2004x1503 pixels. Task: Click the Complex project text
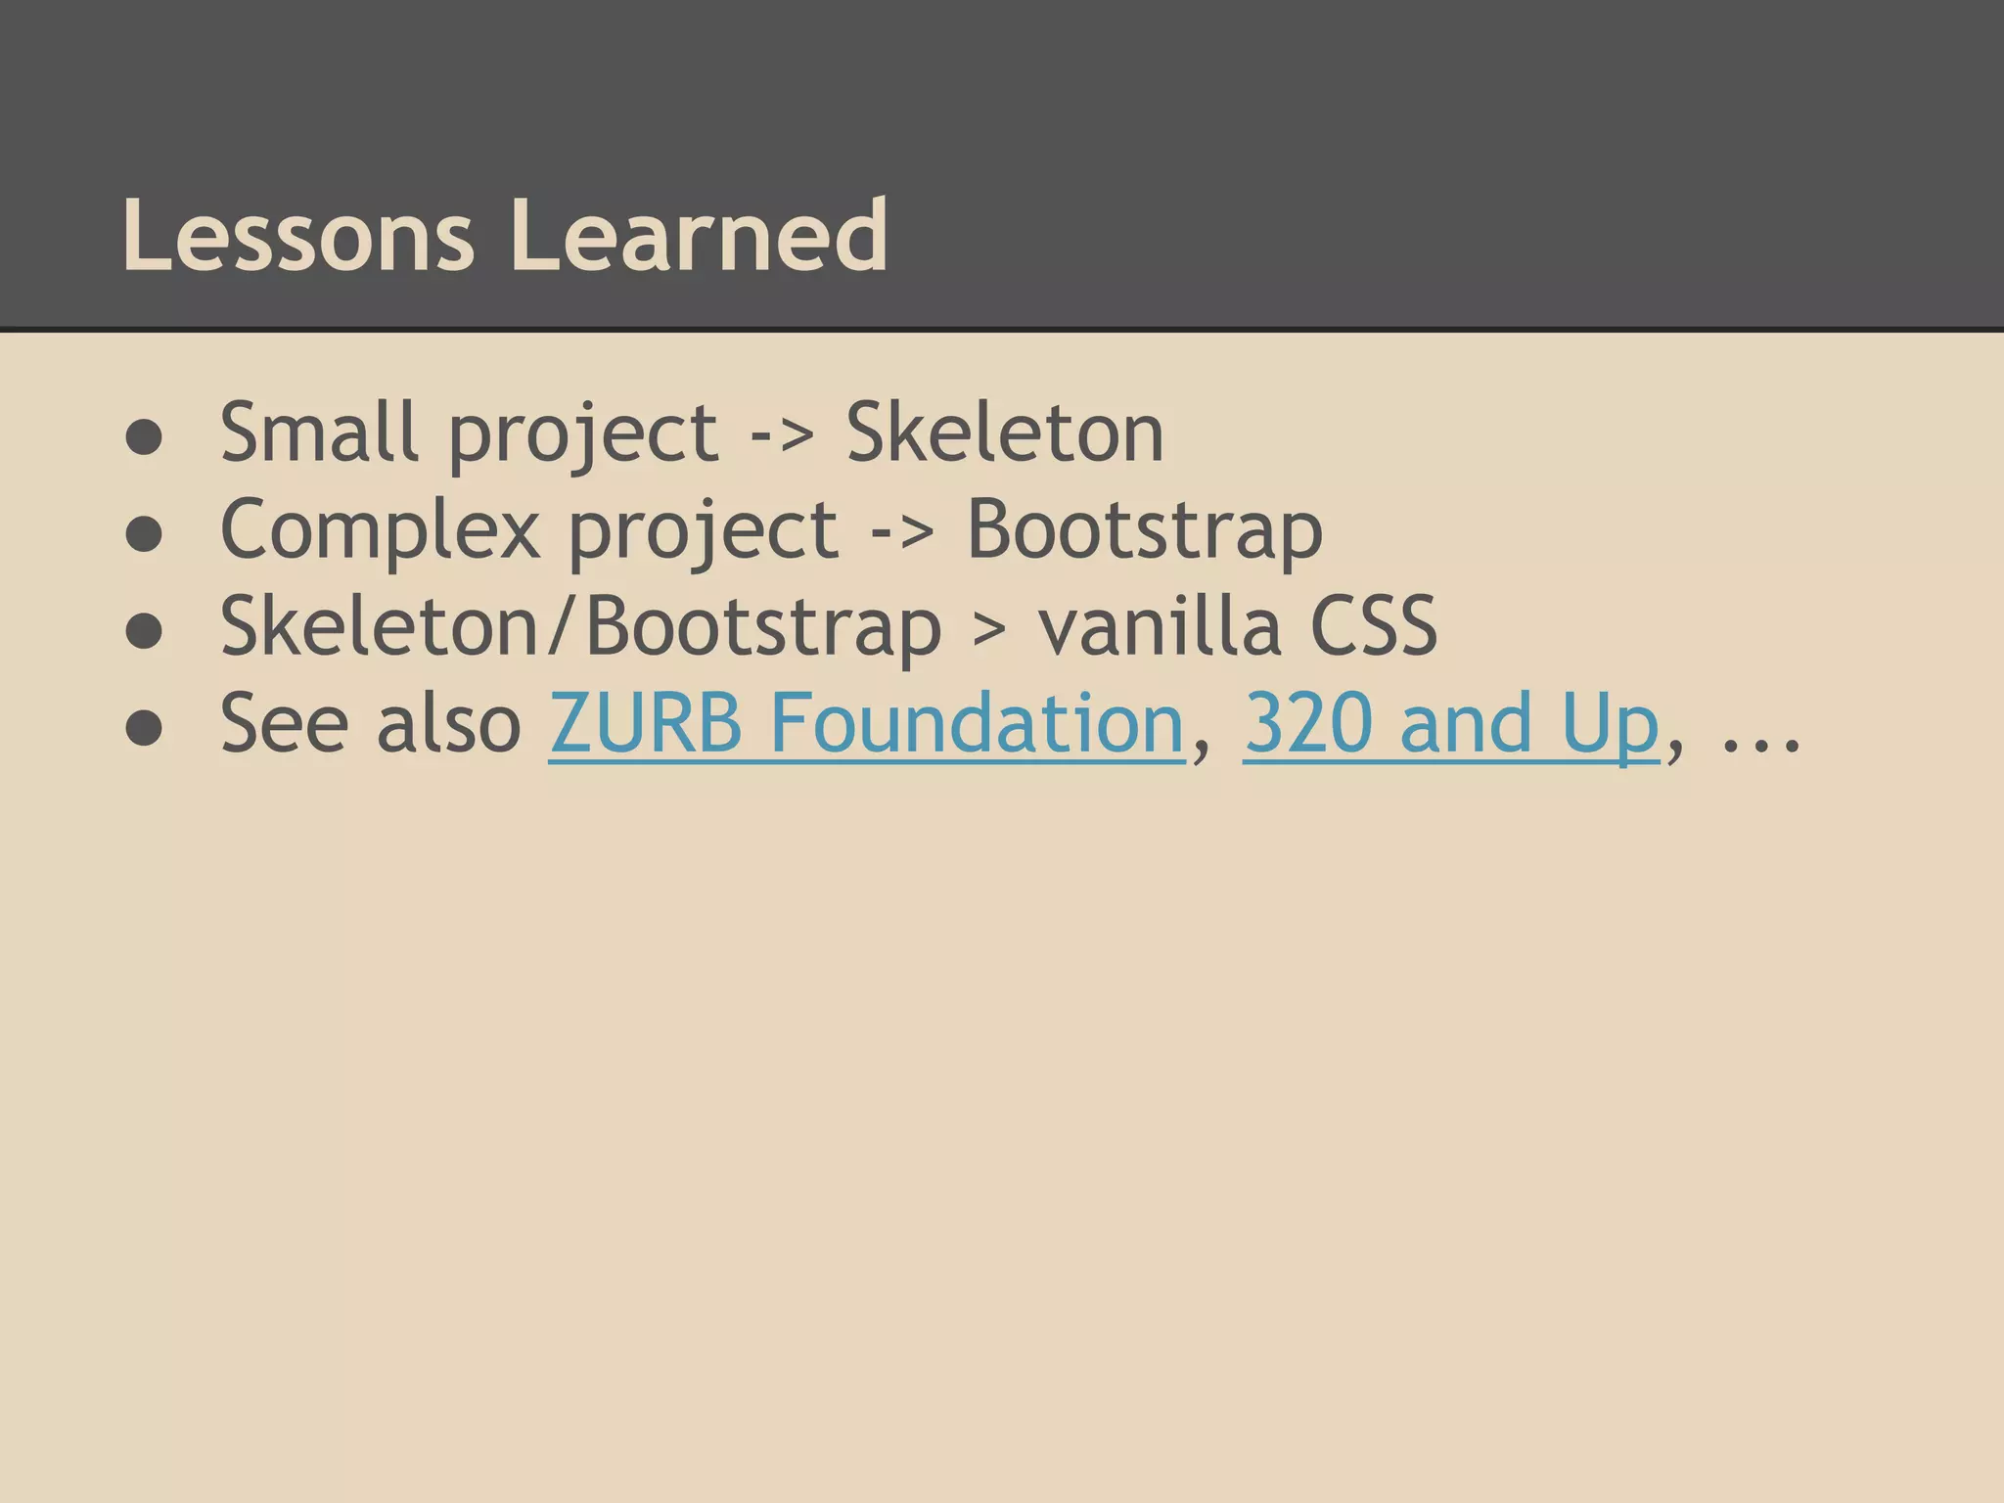528,529
